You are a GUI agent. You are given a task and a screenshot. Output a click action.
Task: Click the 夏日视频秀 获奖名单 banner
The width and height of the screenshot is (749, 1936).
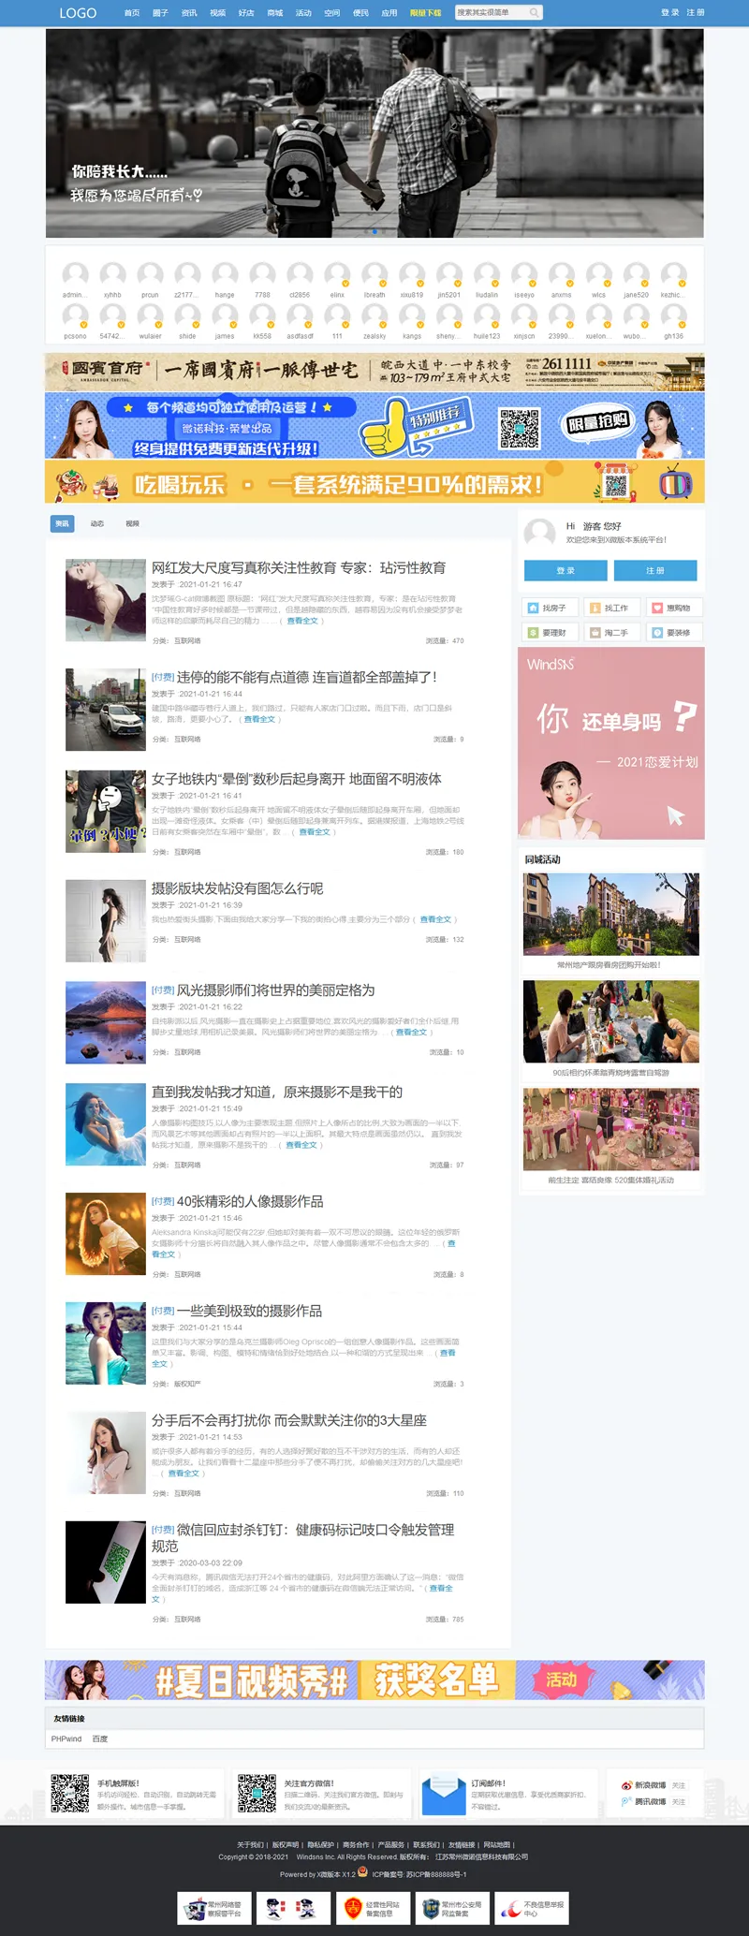pyautogui.click(x=374, y=1679)
